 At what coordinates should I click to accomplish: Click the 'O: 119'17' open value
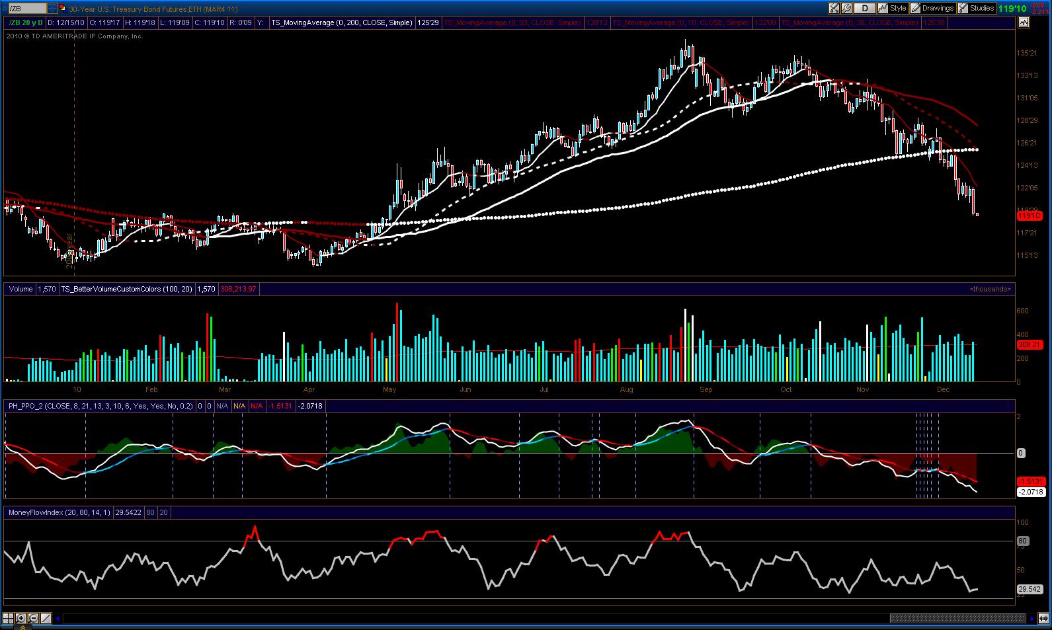pos(104,22)
